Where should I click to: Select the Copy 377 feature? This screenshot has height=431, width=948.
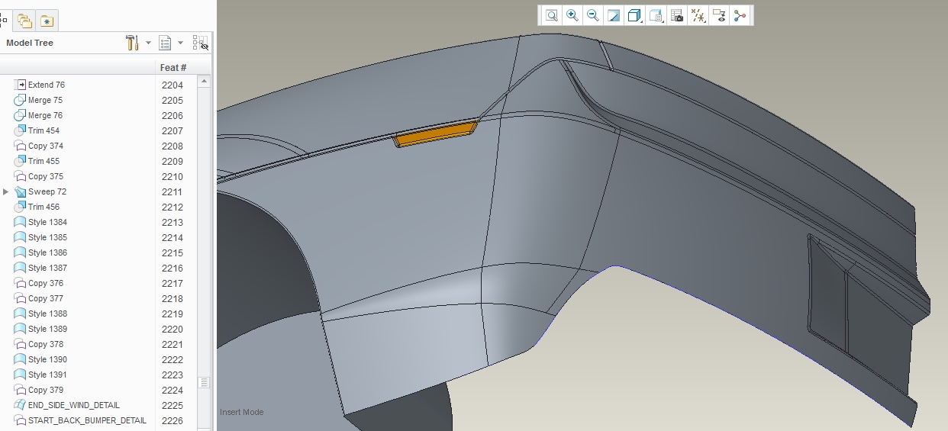[x=46, y=298]
